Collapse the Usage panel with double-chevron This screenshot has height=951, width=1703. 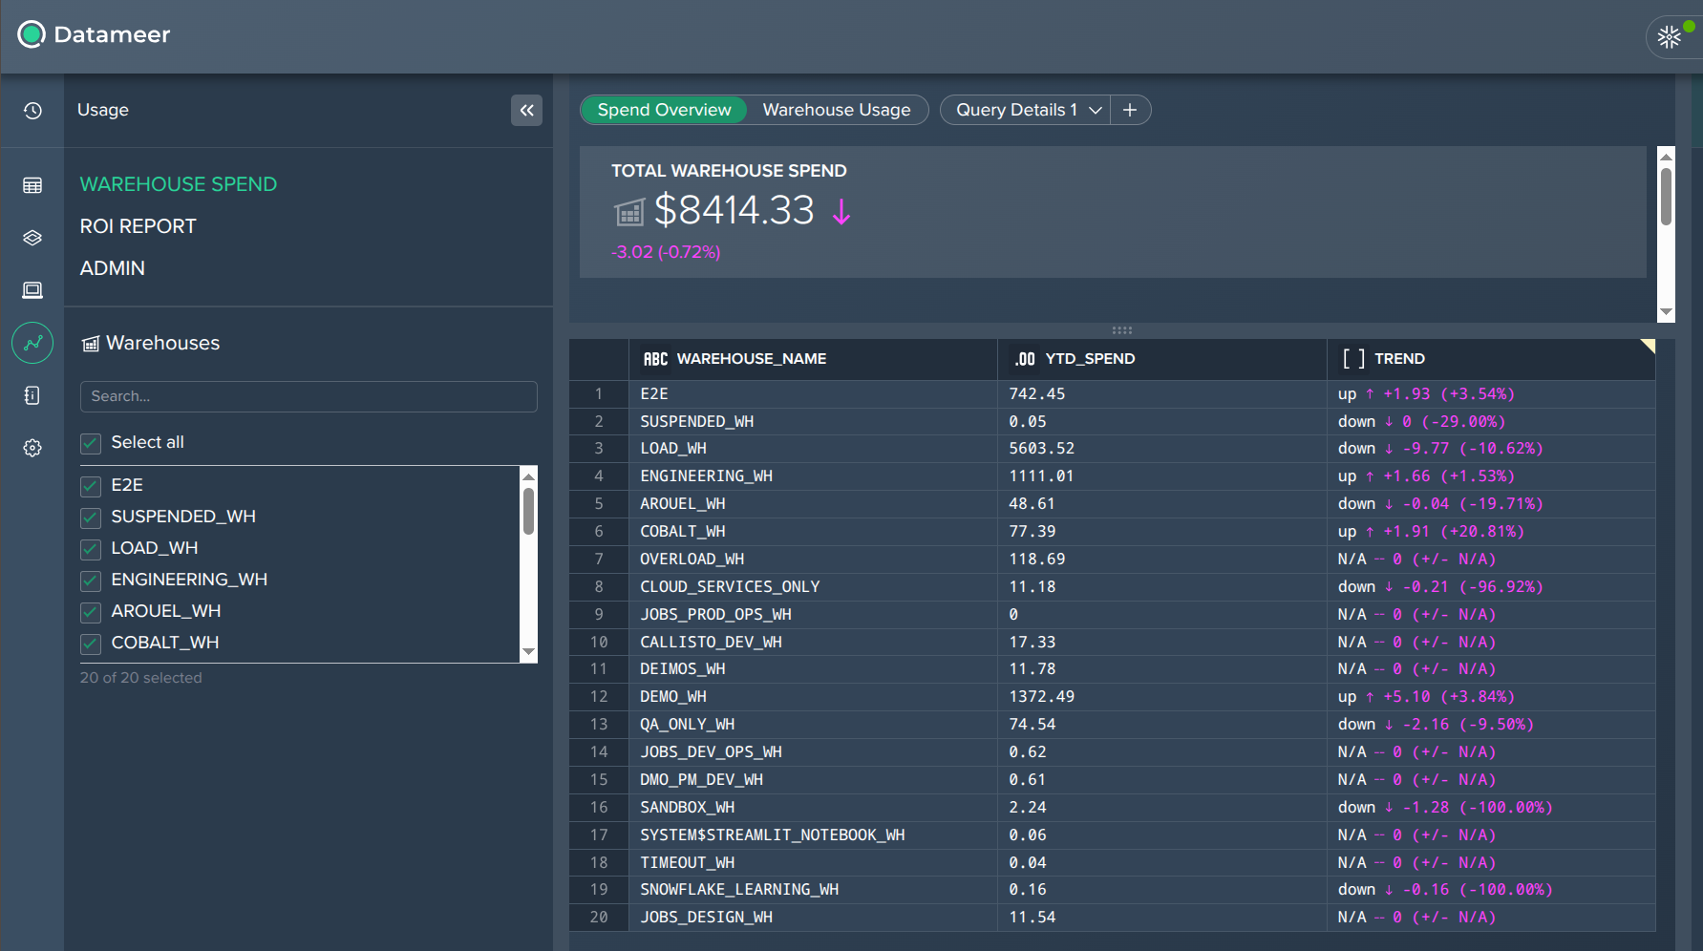[526, 111]
